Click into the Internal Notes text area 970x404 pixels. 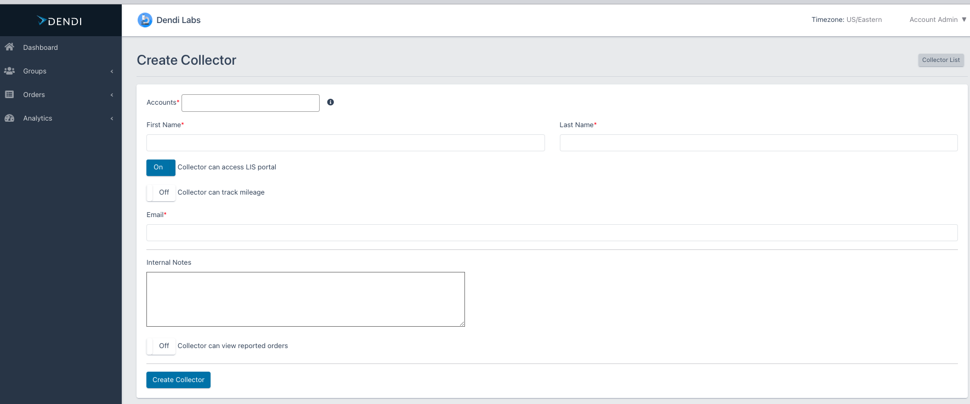click(x=305, y=299)
